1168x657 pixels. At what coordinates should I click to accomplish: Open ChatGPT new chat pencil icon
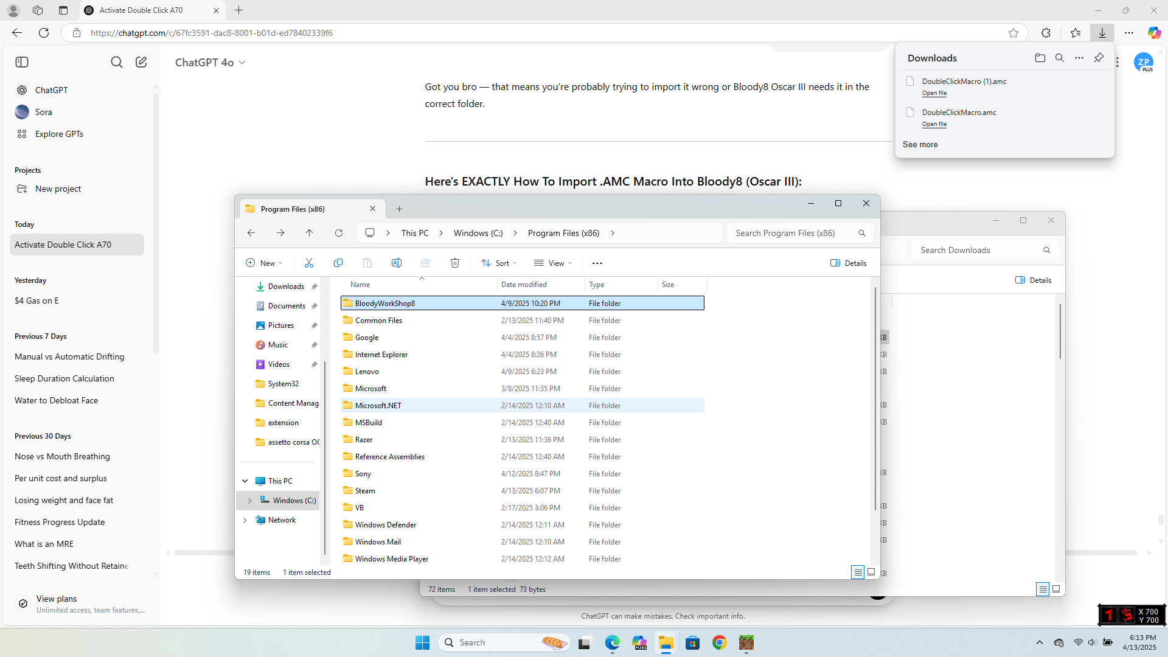click(141, 62)
